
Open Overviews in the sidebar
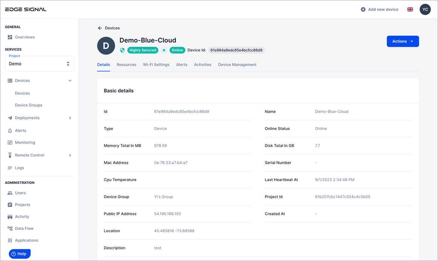[x=25, y=37]
